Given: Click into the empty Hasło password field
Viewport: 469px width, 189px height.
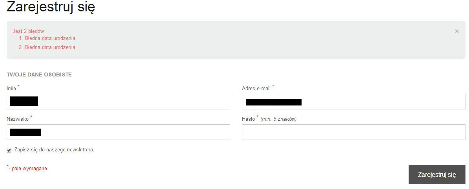Looking at the screenshot, I should [x=353, y=132].
